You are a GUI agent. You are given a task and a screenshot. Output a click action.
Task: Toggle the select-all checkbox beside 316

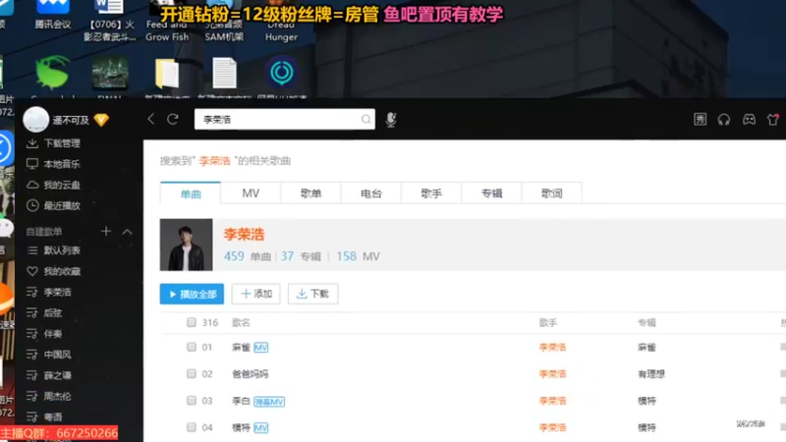click(192, 322)
